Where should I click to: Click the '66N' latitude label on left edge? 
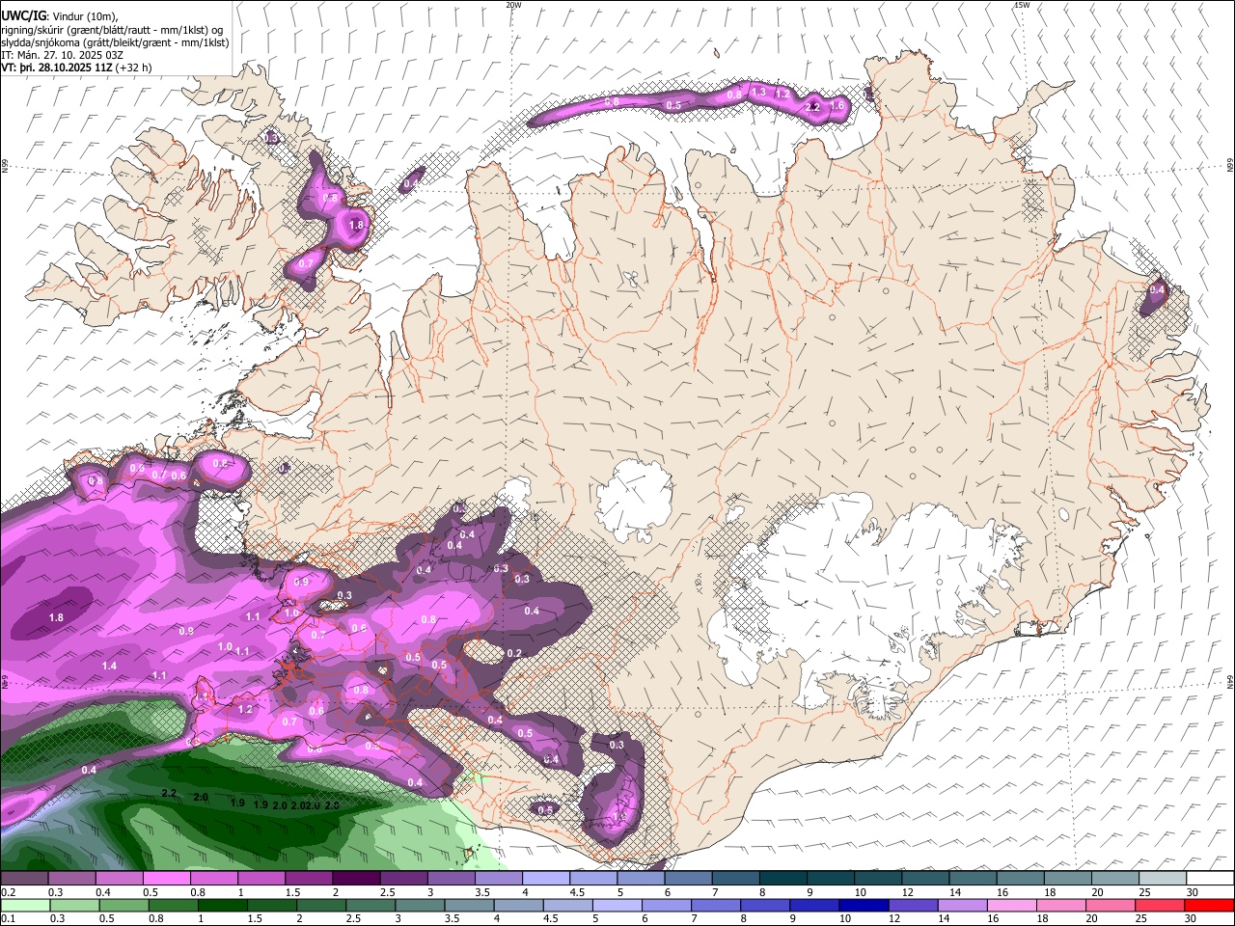coord(5,168)
